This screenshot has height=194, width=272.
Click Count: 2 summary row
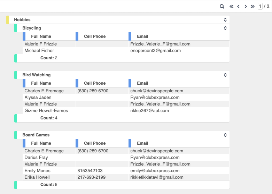point(122,58)
